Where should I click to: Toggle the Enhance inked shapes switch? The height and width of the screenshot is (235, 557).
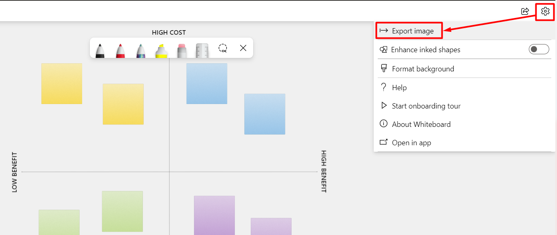[x=539, y=49]
